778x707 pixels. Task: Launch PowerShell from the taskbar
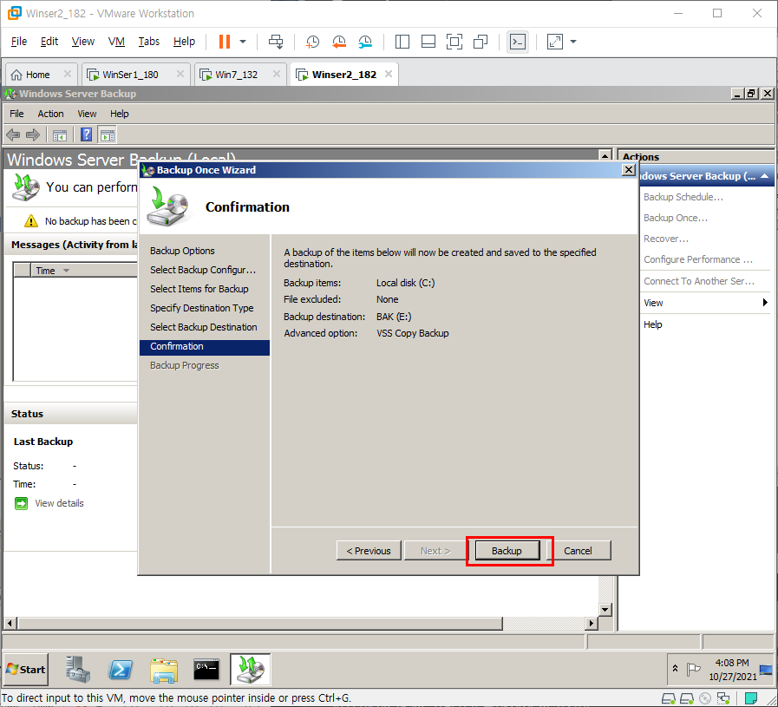121,670
